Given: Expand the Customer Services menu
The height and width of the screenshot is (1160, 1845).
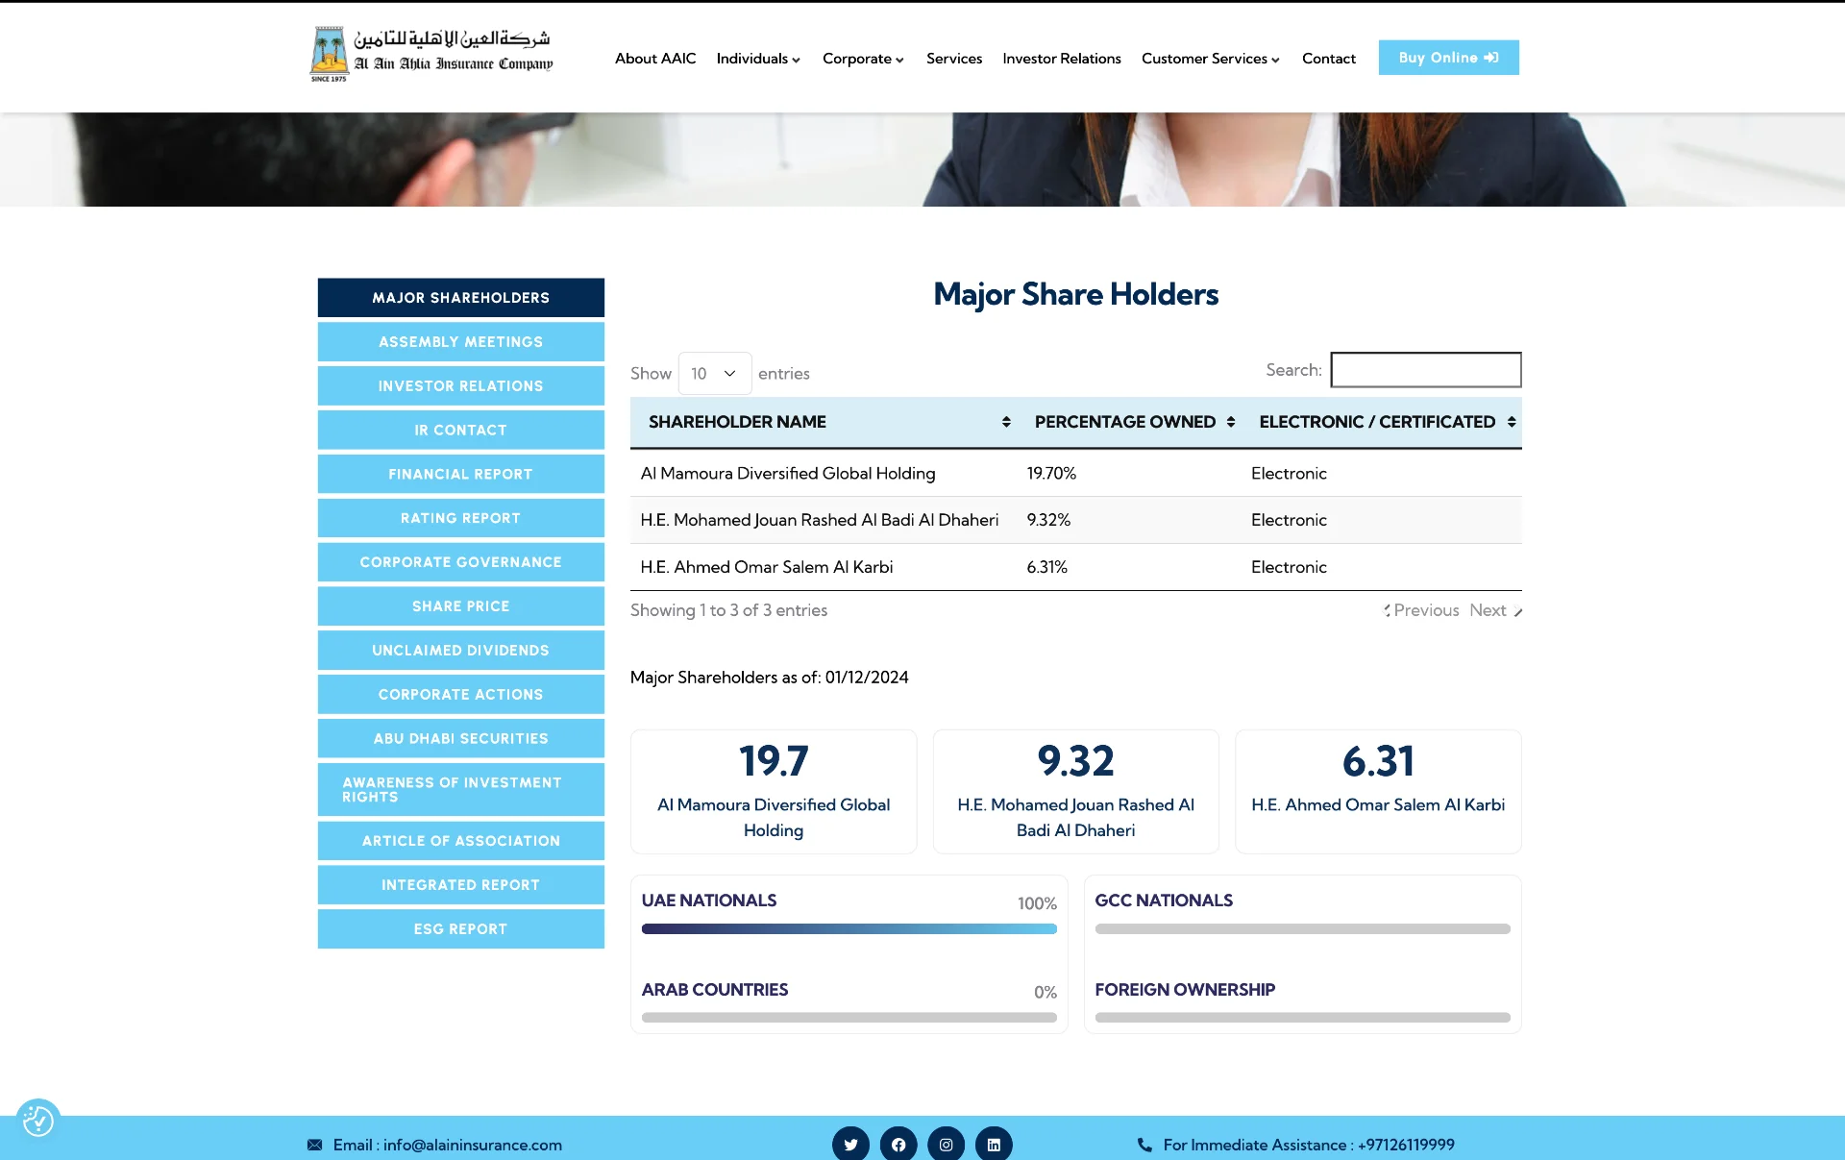Looking at the screenshot, I should [x=1211, y=59].
